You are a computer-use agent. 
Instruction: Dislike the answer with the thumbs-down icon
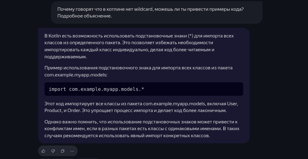(53, 151)
